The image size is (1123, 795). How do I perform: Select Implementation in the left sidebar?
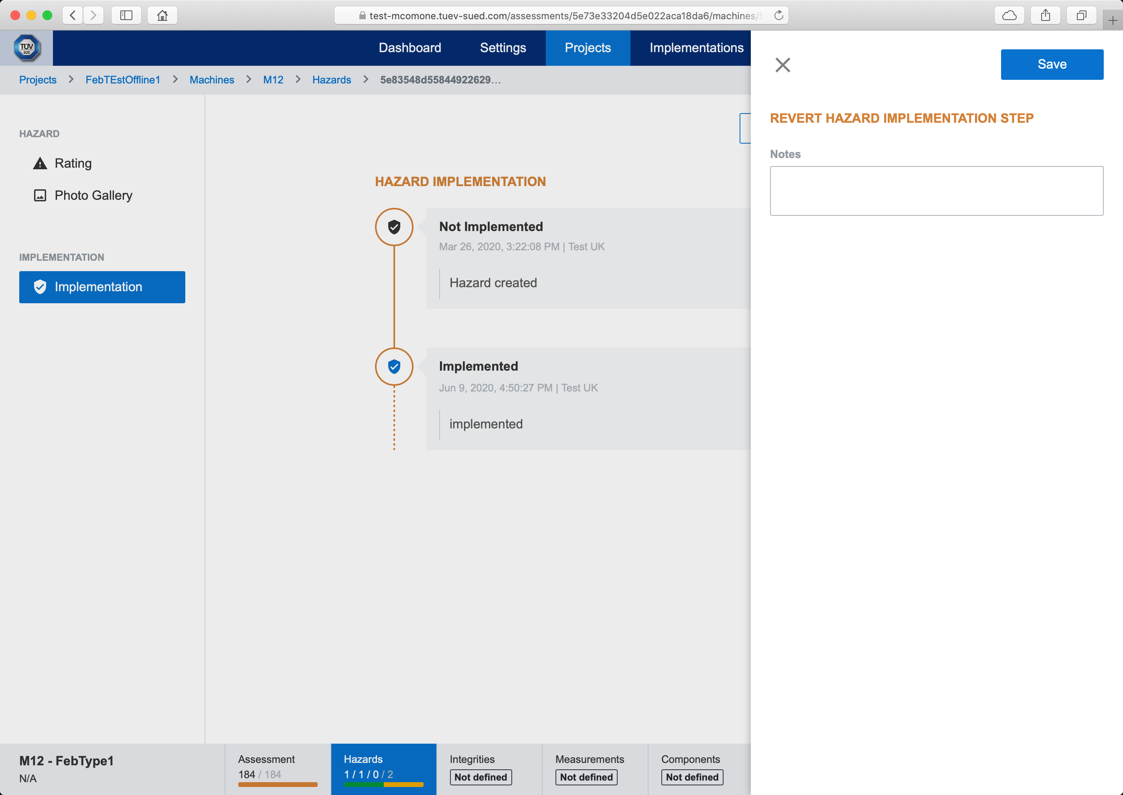[102, 287]
